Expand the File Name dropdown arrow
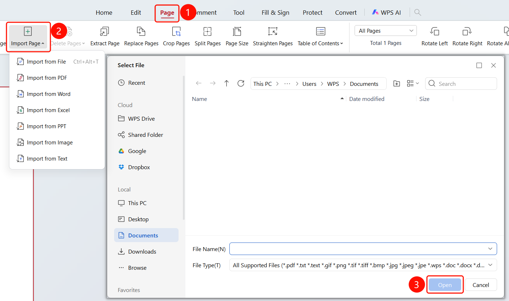Viewport: 509px width, 301px height. [490, 249]
